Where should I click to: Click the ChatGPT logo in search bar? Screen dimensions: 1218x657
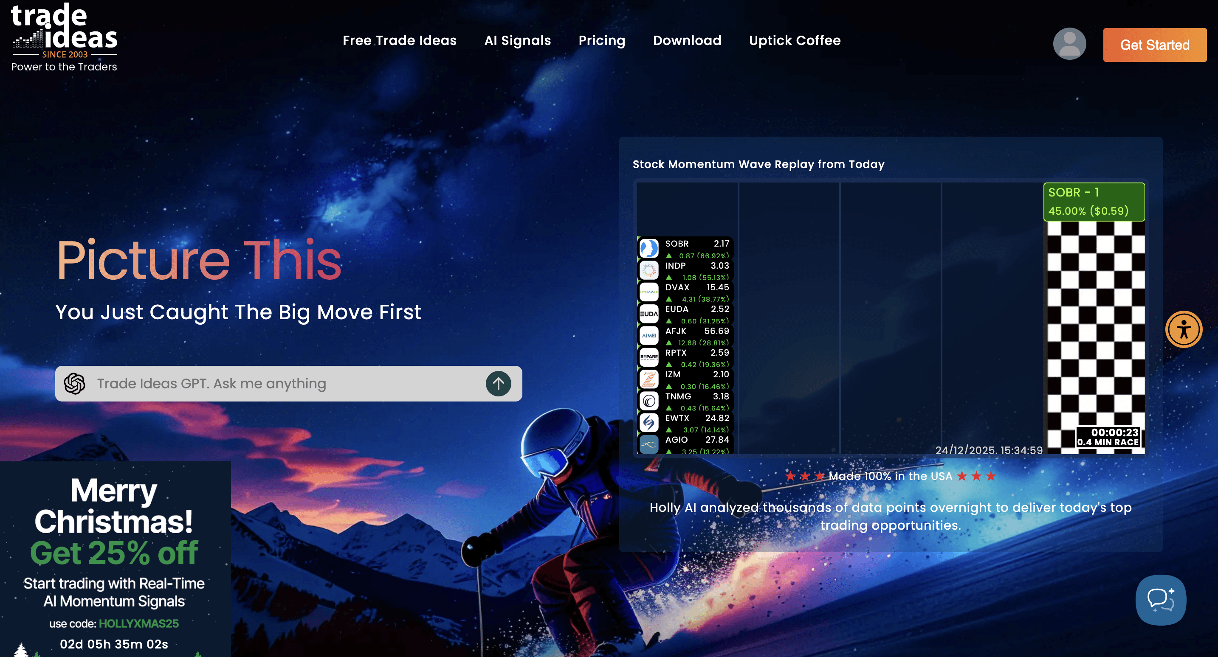click(75, 383)
